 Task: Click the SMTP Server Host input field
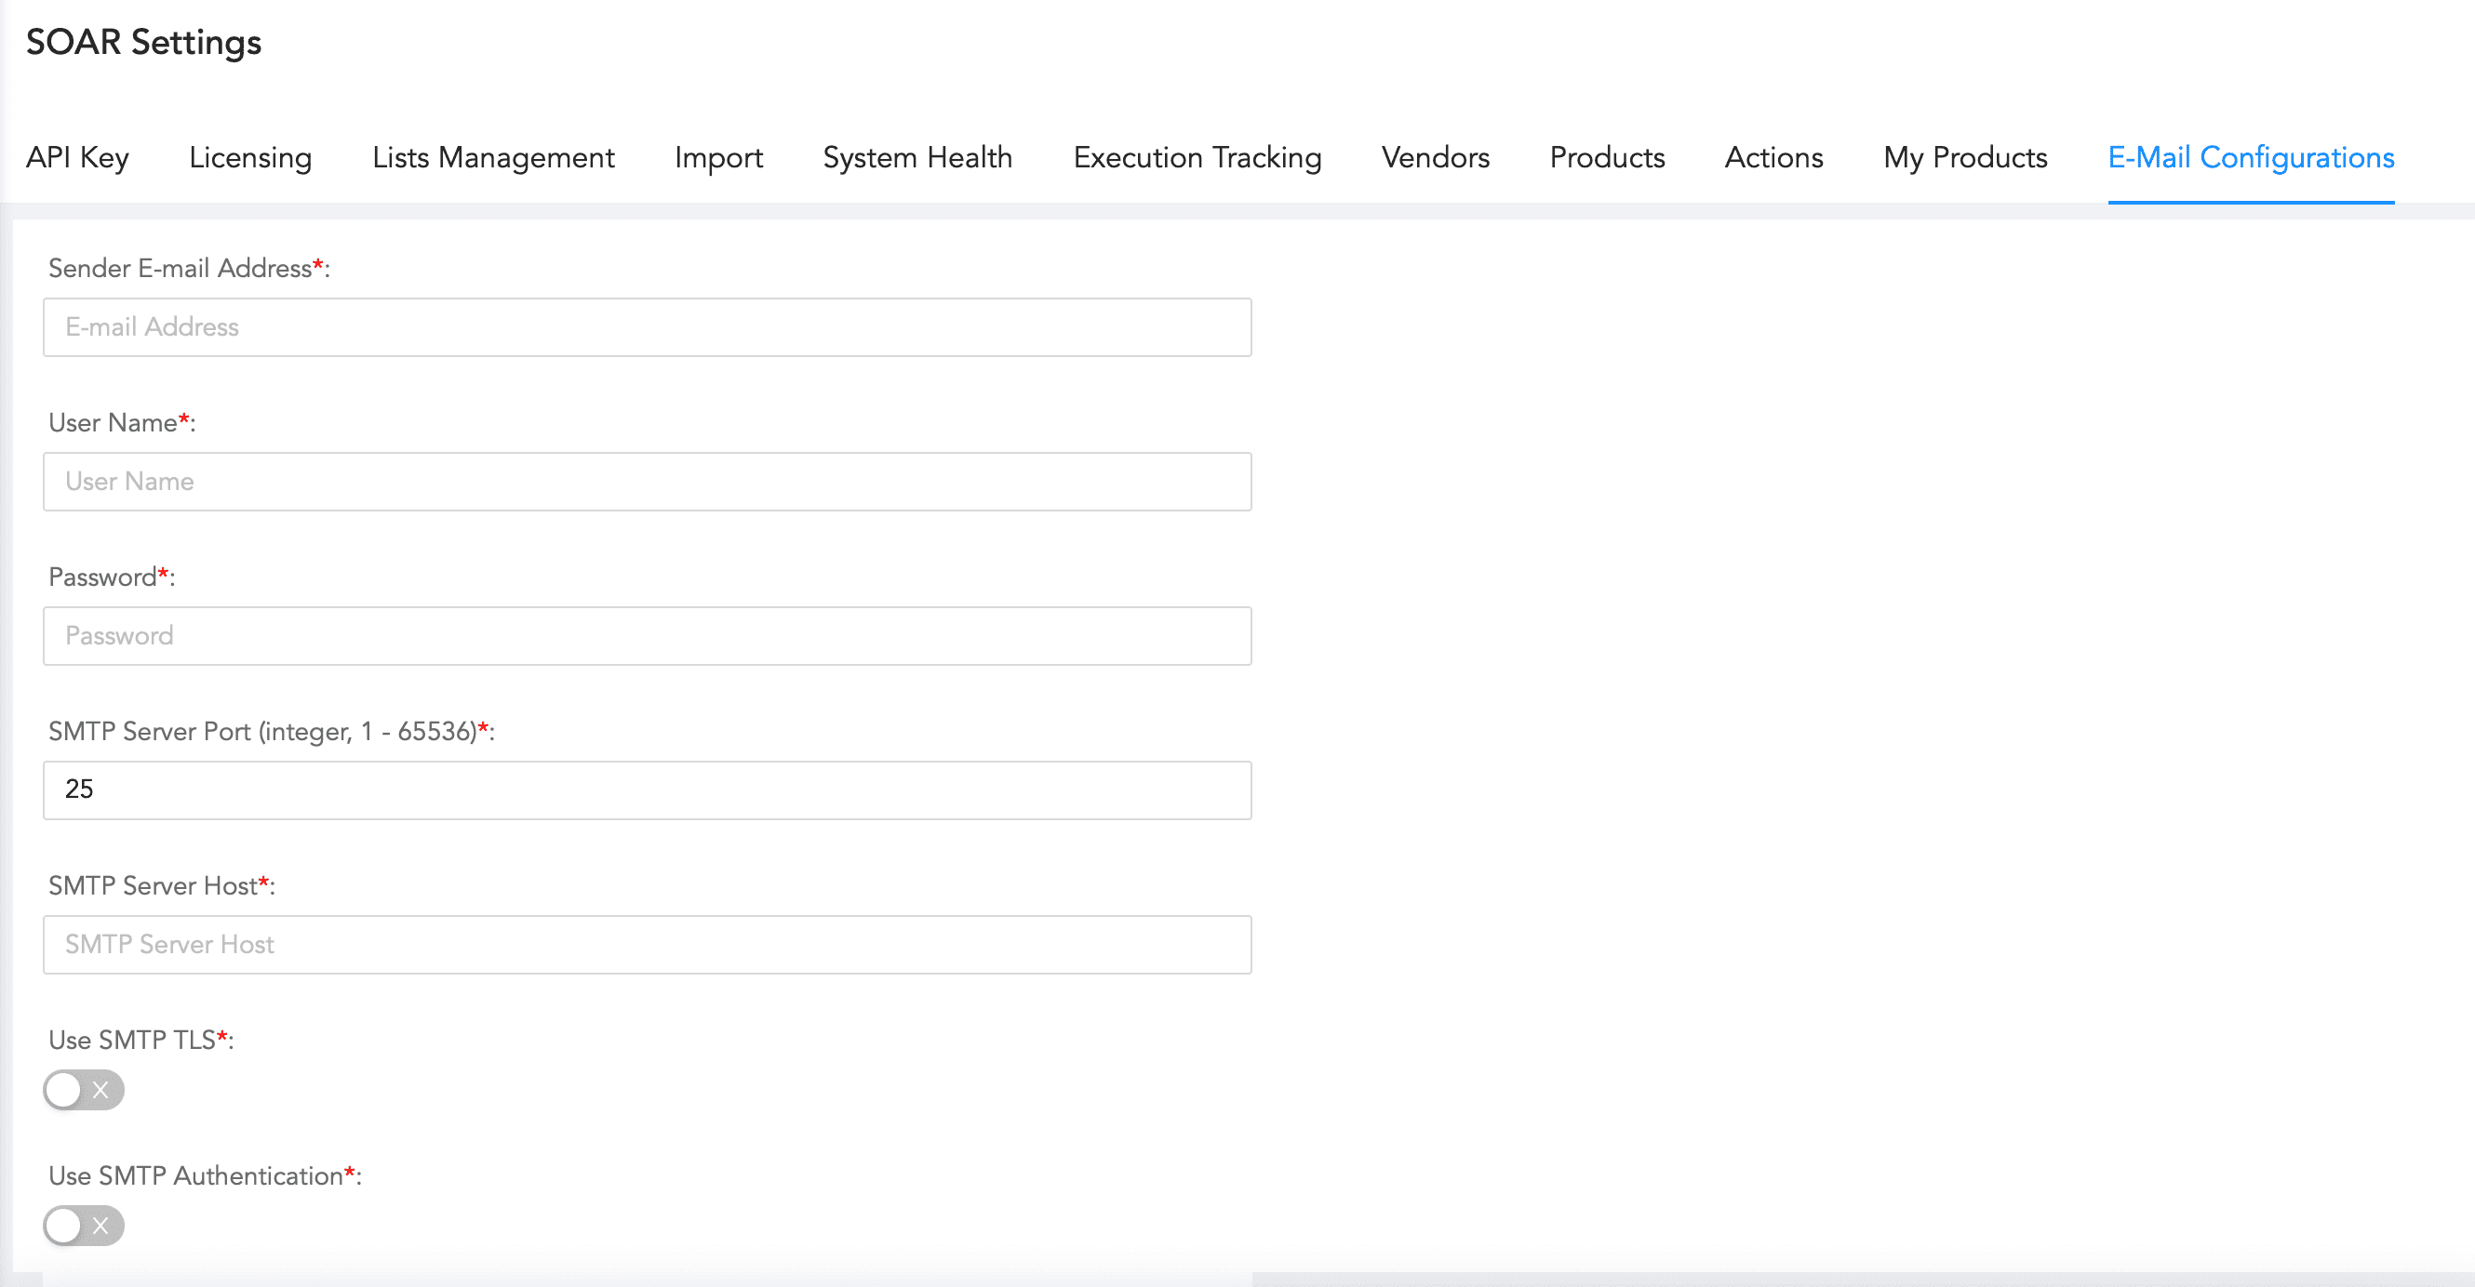coord(648,944)
